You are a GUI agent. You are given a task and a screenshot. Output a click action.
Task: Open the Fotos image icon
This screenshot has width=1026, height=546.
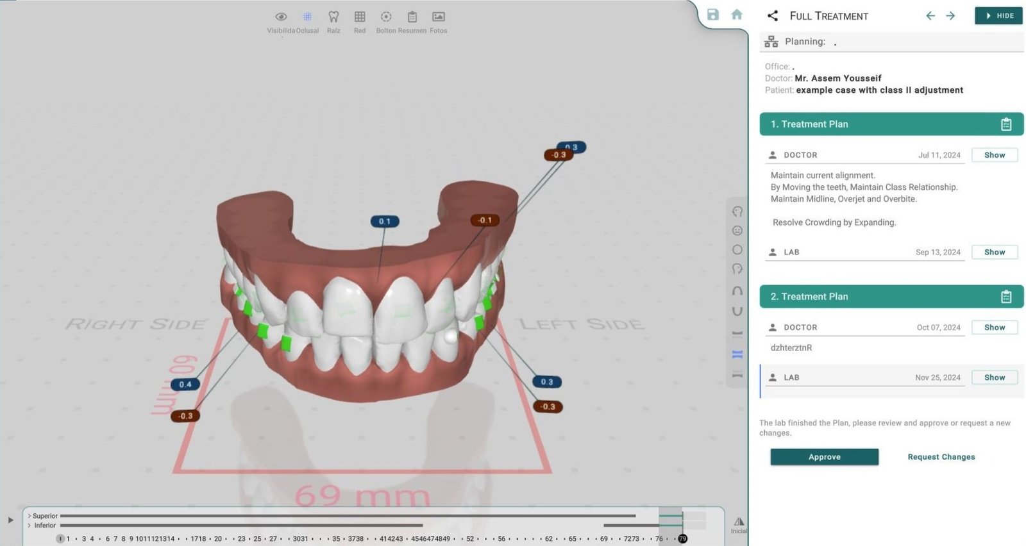pos(439,17)
